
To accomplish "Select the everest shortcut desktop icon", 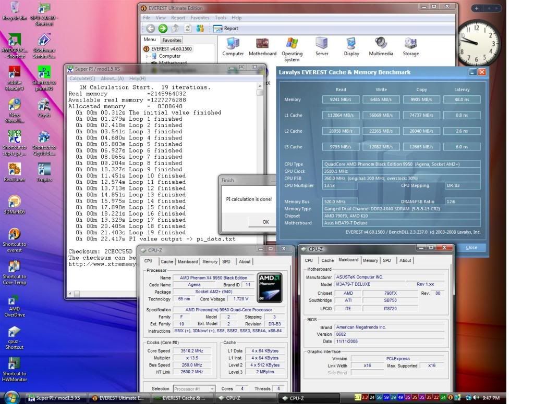I will (14, 240).
